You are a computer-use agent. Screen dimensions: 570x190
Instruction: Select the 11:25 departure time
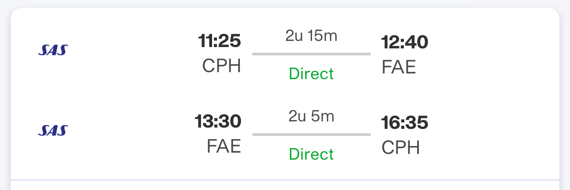[220, 42]
